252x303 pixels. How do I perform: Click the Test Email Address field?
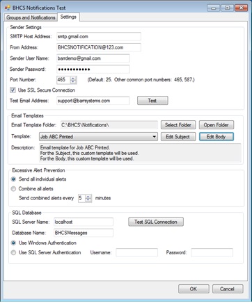(x=93, y=101)
